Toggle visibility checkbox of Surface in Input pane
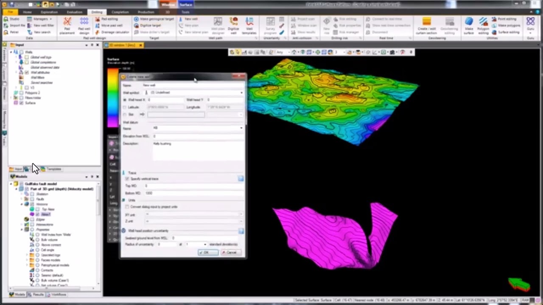543x305 pixels. tap(21, 103)
